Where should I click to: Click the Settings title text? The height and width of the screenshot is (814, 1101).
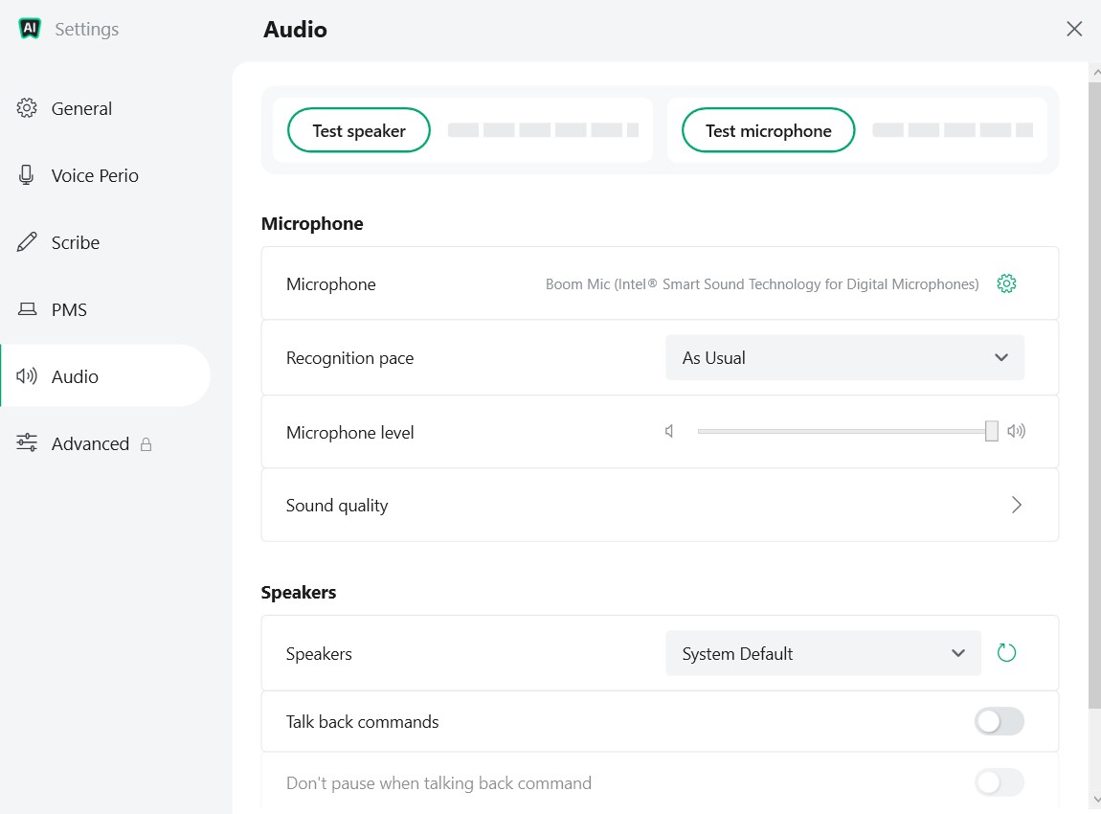[x=86, y=29]
